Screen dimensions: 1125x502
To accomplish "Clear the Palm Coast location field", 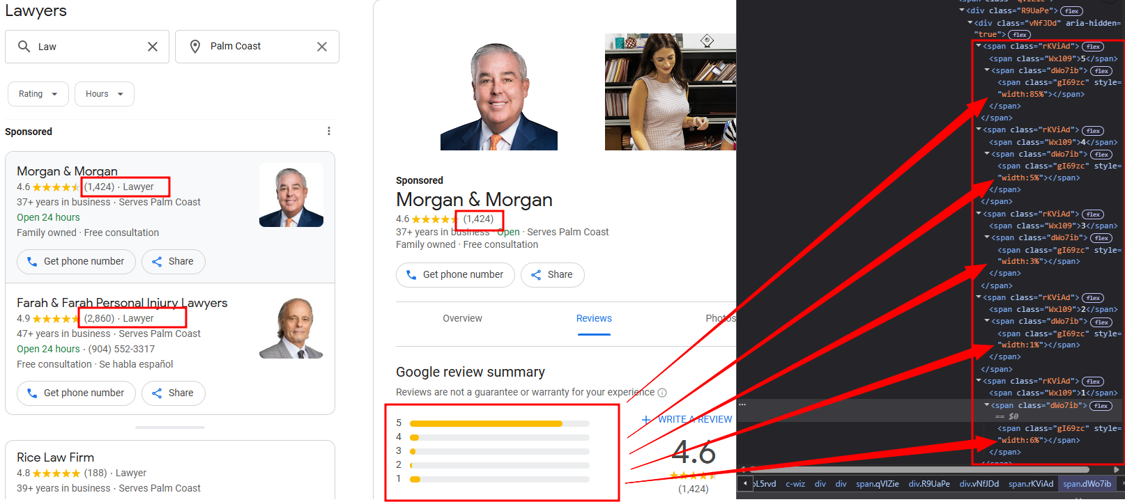I will click(x=322, y=47).
